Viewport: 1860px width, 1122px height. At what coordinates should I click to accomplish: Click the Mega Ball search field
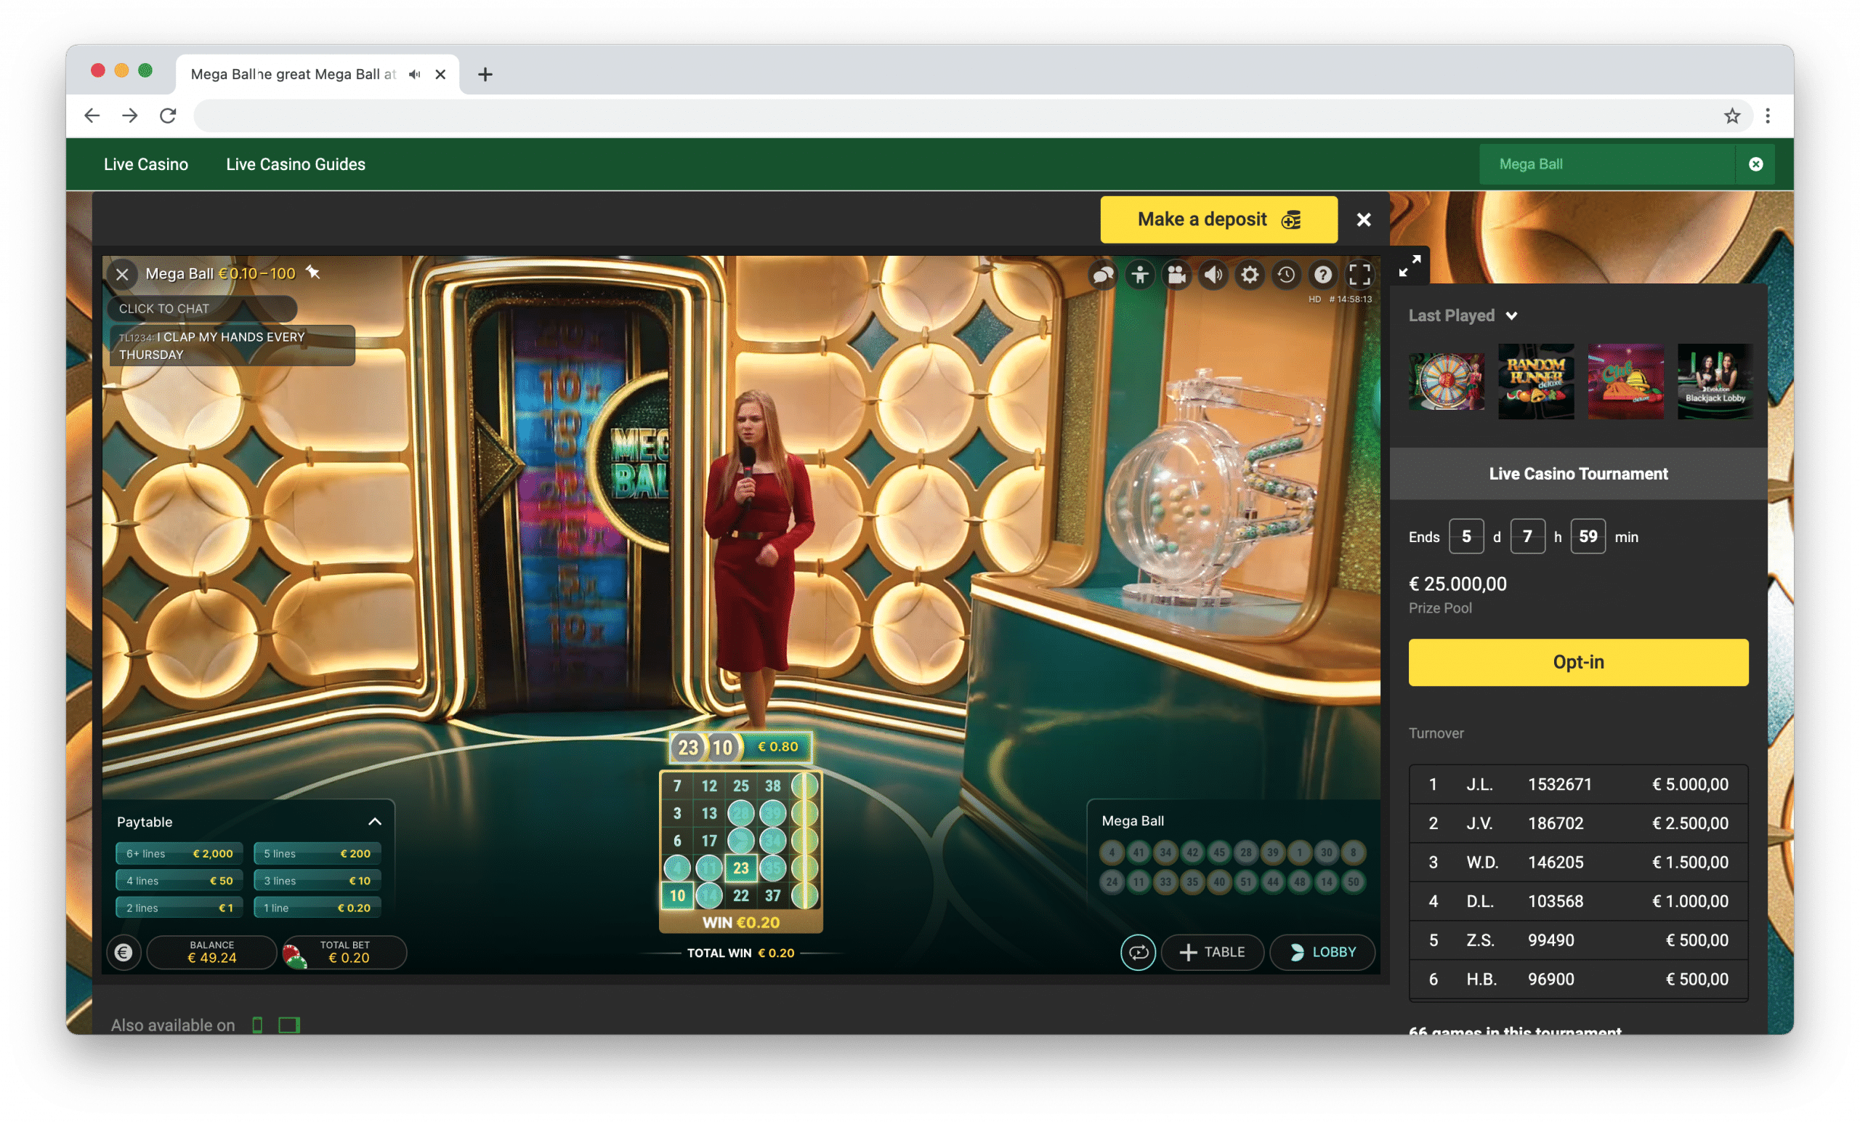pos(1606,164)
